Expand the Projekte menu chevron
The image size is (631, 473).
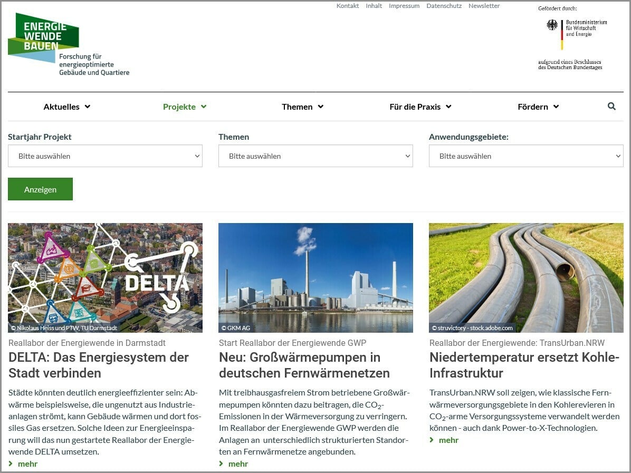tap(204, 107)
